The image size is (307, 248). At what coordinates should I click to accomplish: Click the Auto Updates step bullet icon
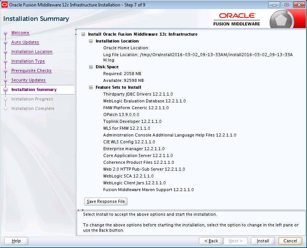5,42
